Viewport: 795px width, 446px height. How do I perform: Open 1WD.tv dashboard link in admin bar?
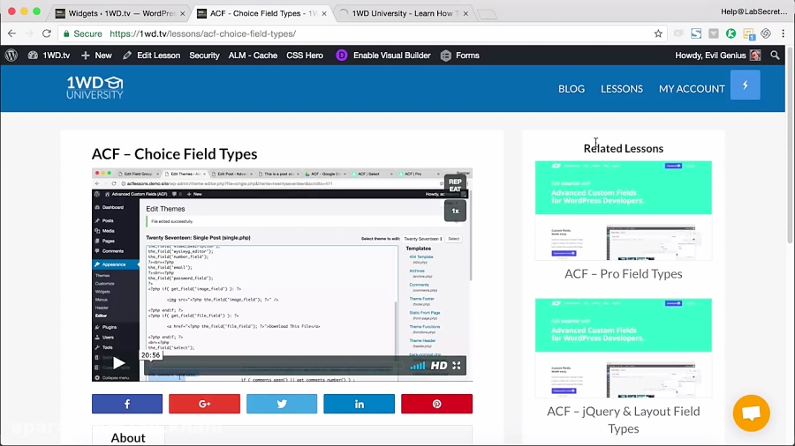click(x=49, y=56)
